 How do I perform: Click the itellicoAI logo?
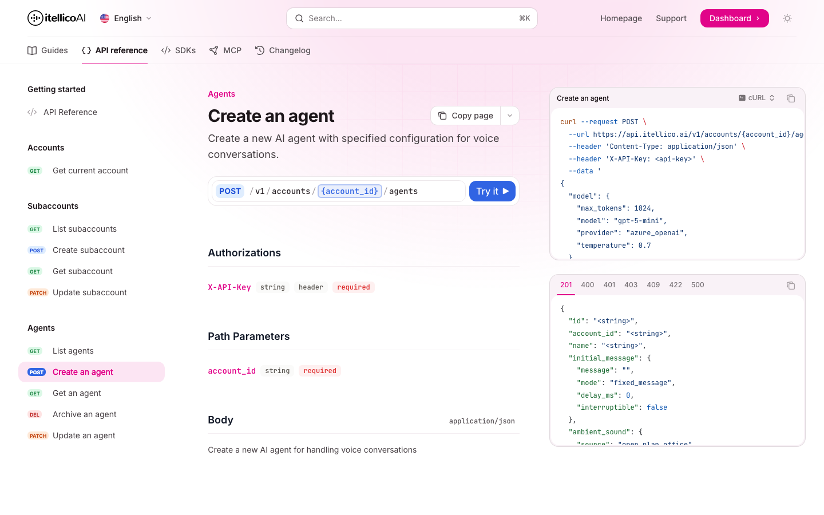click(x=56, y=18)
